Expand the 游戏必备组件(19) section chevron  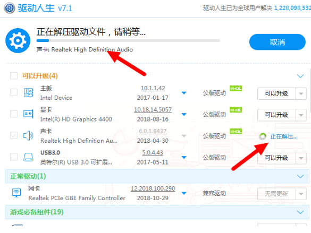pos(300,212)
